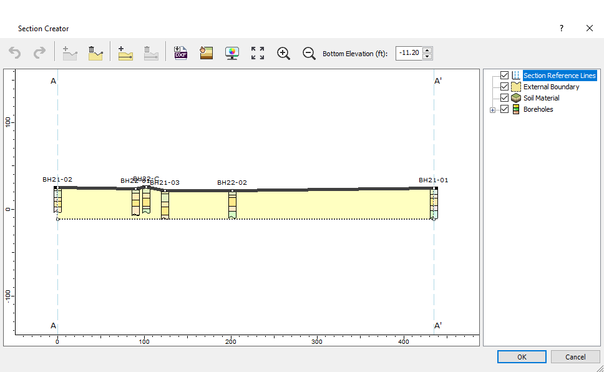Toggle the External Boundary checkbox
The width and height of the screenshot is (604, 372).
click(x=504, y=86)
